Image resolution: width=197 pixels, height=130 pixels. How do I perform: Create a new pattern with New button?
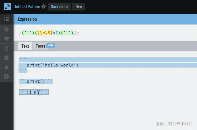point(79,7)
